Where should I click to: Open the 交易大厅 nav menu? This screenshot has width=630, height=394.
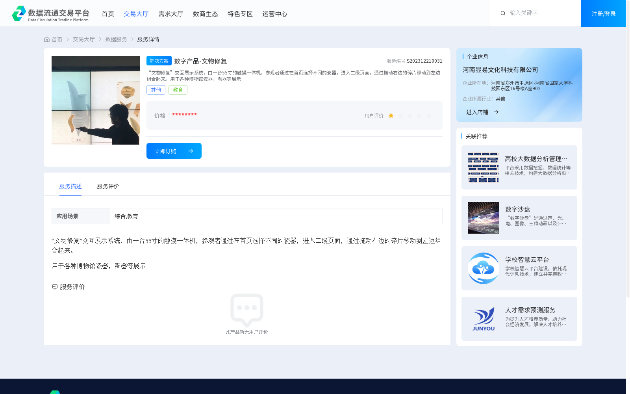click(x=136, y=14)
